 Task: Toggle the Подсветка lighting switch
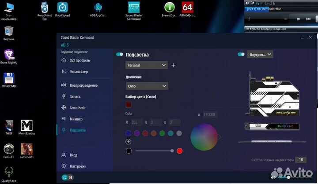tap(119, 55)
